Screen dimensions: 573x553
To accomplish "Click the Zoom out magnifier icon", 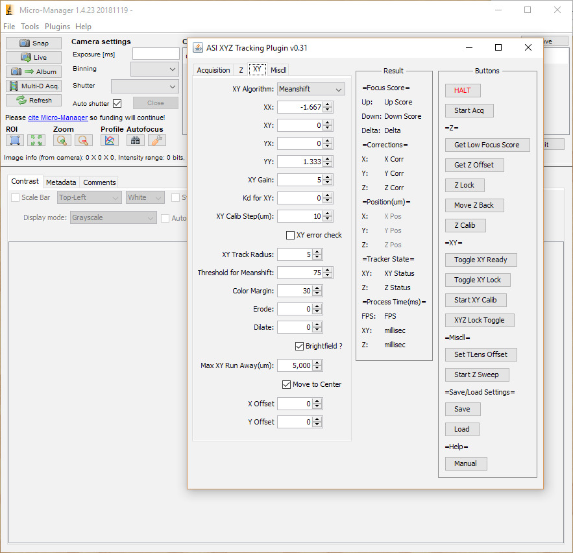I will [x=84, y=140].
